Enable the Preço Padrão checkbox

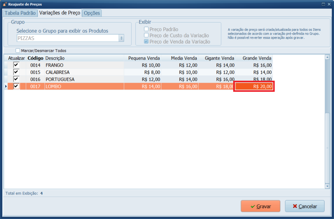tap(146, 29)
